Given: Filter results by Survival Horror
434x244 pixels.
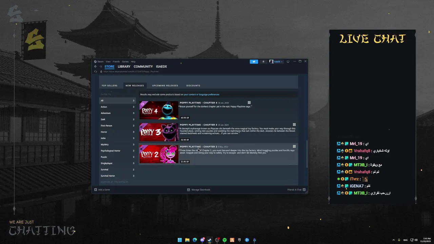Looking at the screenshot, I should coord(118,176).
